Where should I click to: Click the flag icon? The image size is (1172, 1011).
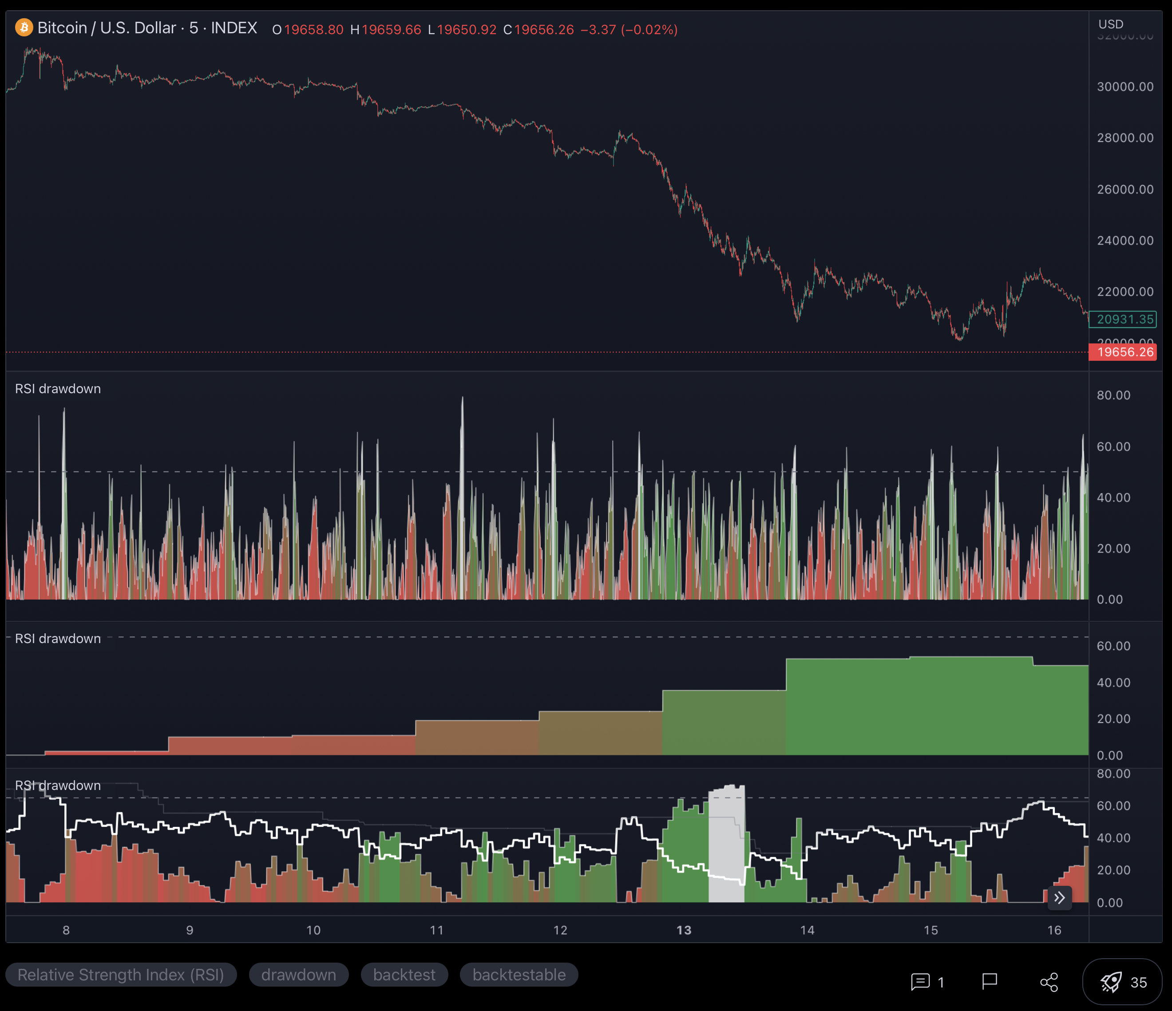pyautogui.click(x=989, y=982)
